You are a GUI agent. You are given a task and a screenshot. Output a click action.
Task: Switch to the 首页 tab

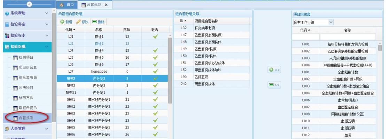point(67,5)
